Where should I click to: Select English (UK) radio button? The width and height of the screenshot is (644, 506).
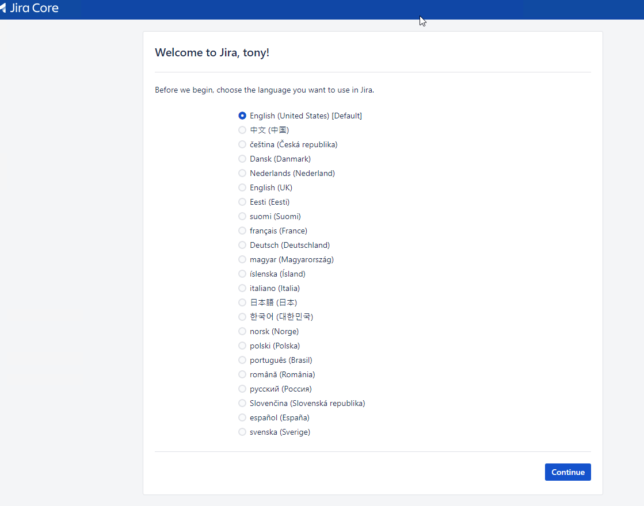click(242, 187)
